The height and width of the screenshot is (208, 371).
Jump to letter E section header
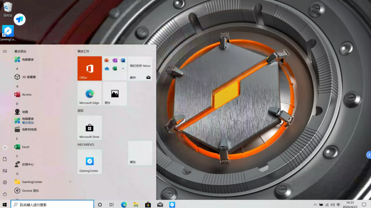[x=17, y=139]
